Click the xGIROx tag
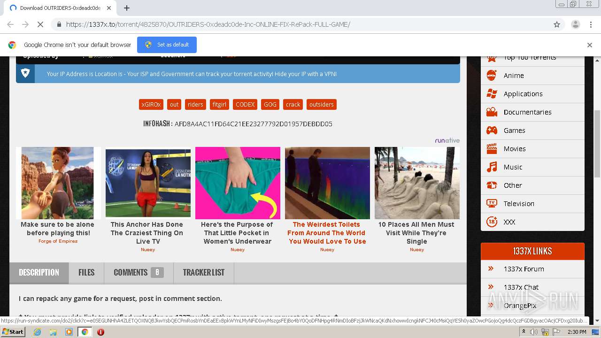The image size is (601, 338). click(151, 104)
